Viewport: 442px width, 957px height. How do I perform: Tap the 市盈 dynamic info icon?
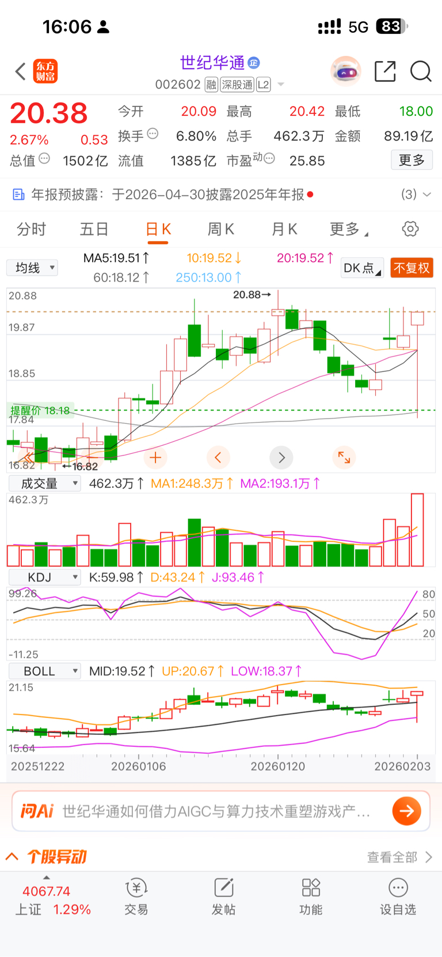tap(269, 158)
